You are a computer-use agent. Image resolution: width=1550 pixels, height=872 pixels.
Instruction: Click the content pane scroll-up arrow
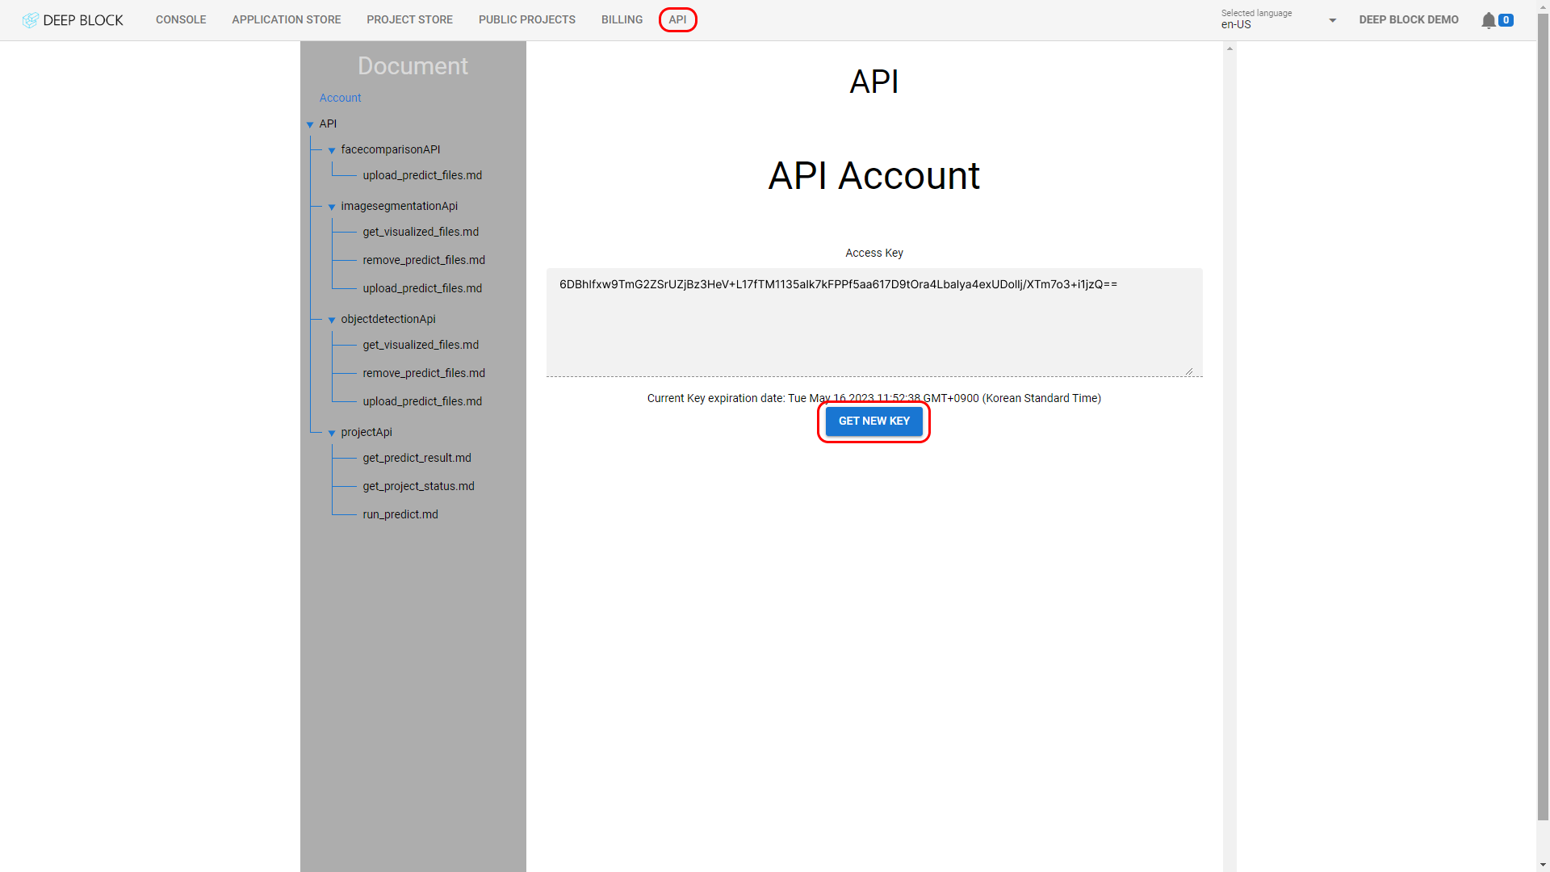point(1230,48)
